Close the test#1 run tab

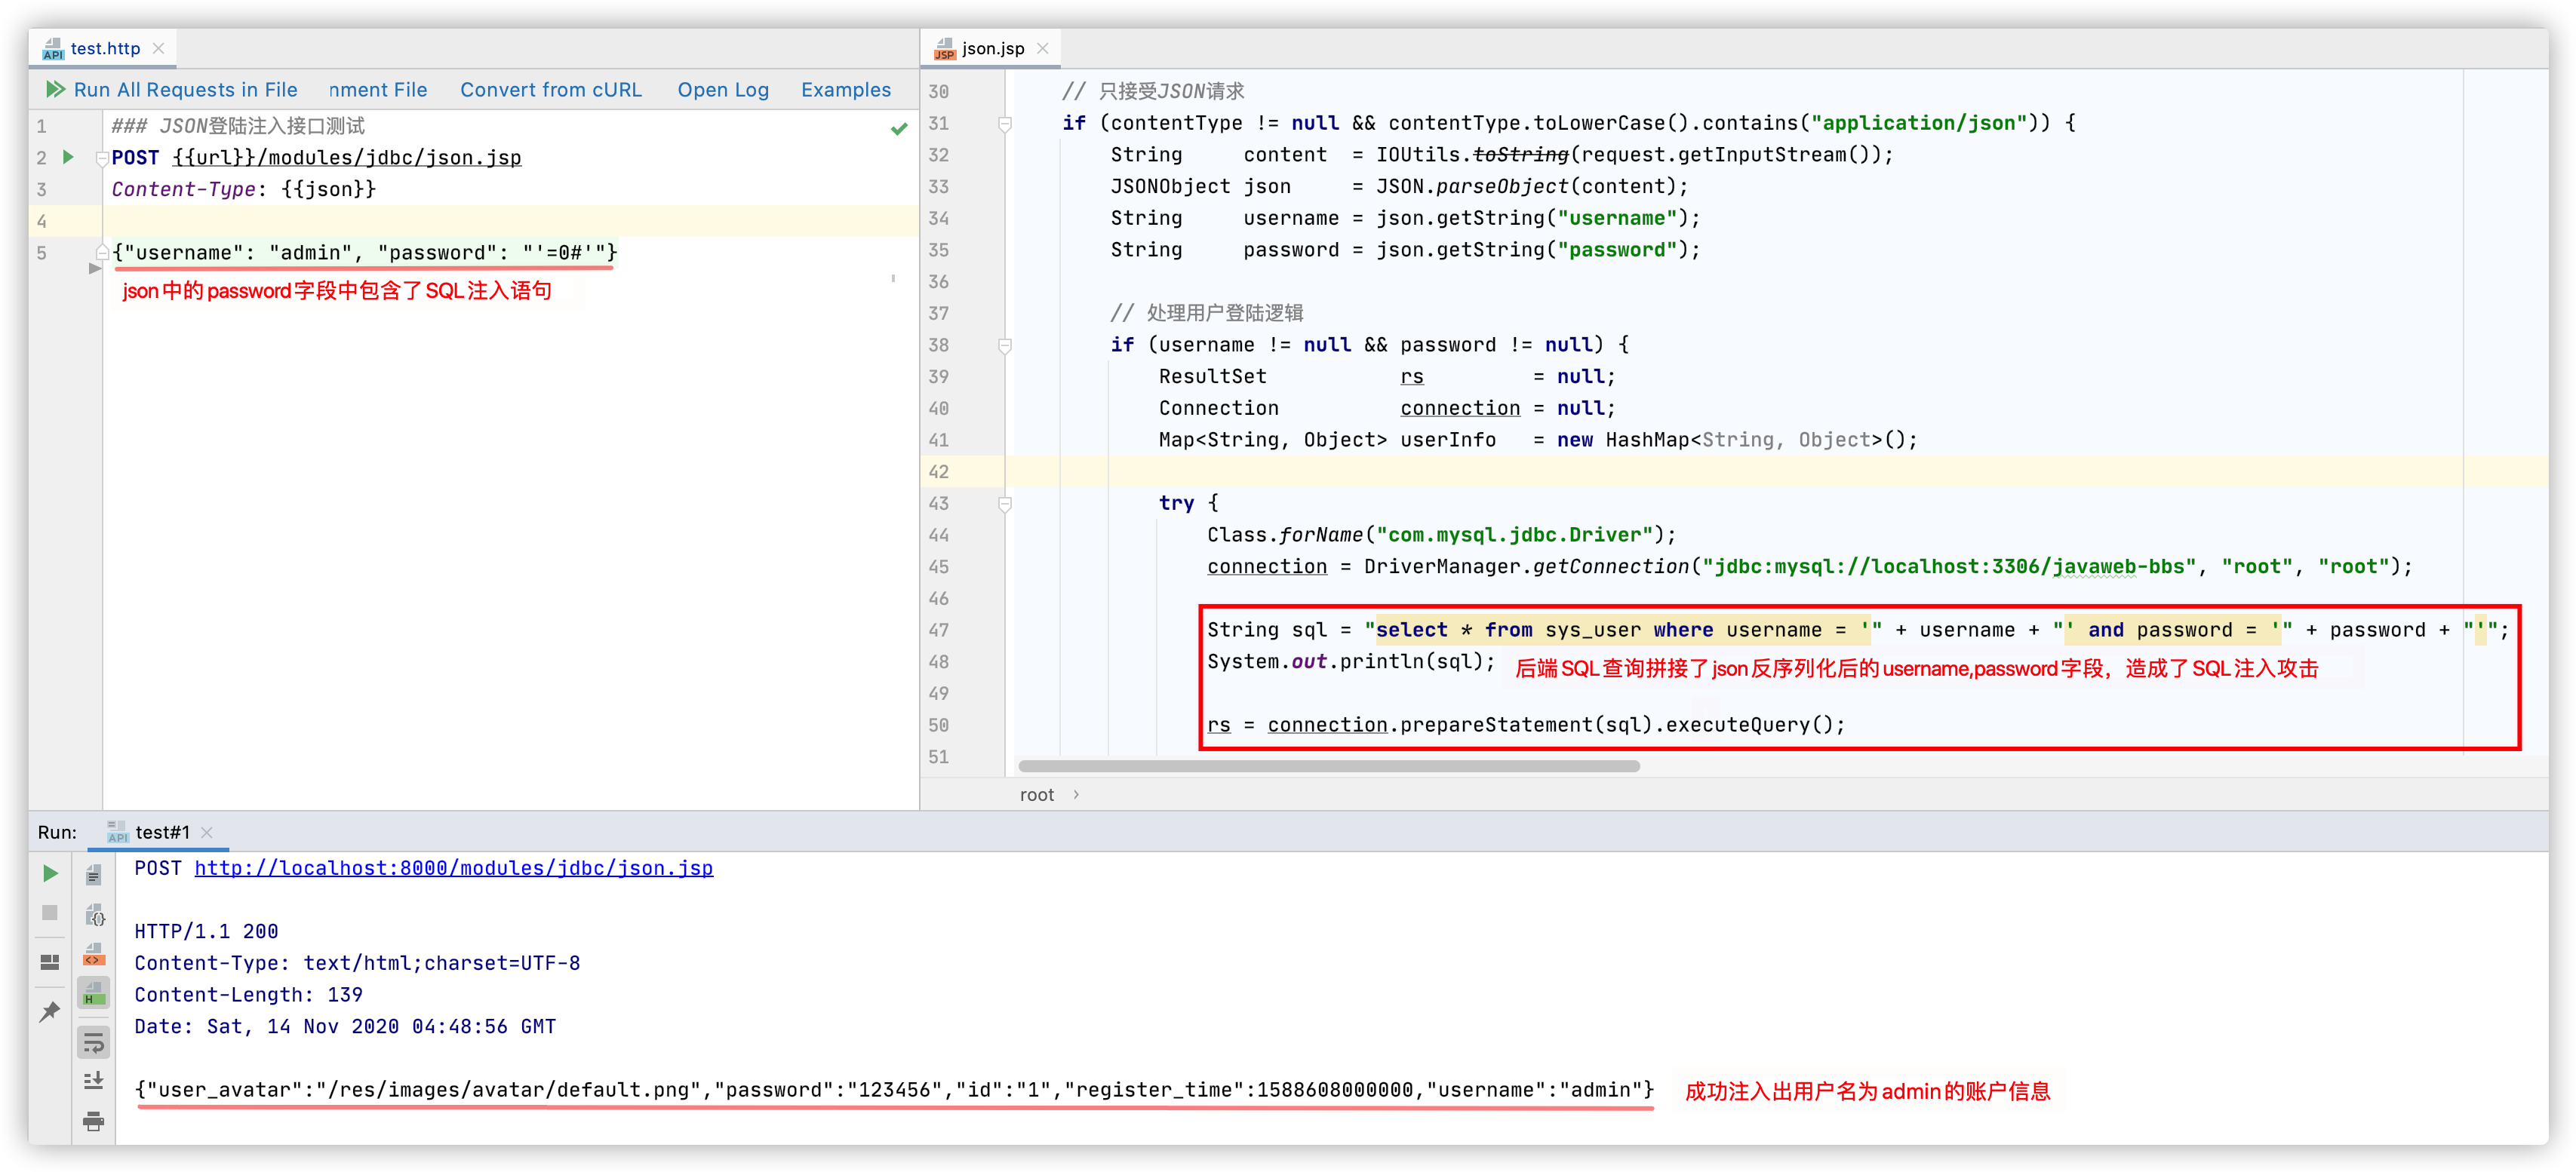pos(207,833)
